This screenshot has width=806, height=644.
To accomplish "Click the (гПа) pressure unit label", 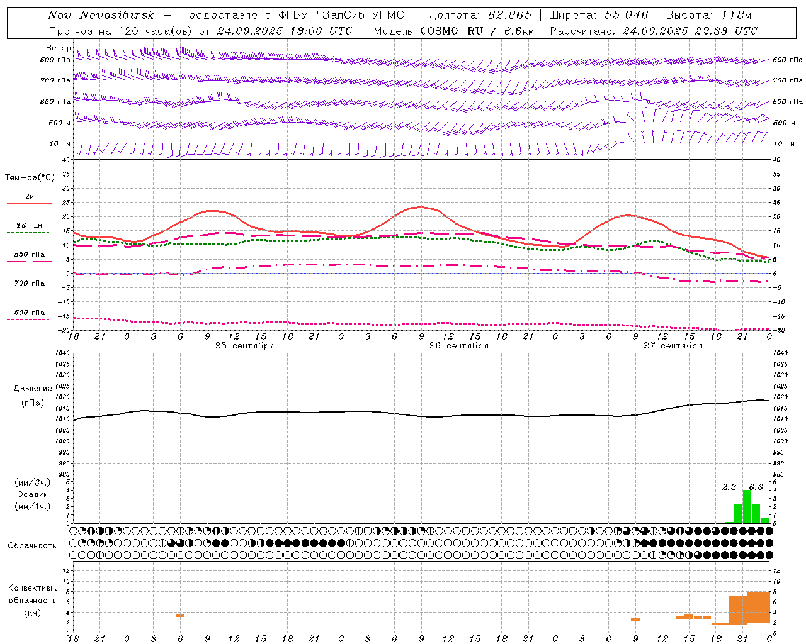I will click(x=33, y=403).
